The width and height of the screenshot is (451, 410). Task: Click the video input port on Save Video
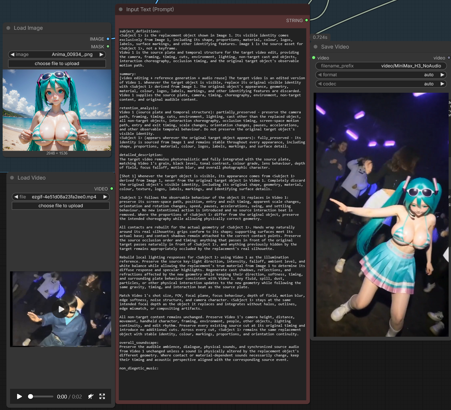pos(314,58)
